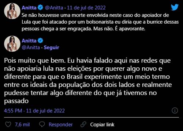Open the @Anitta handle in quoted tweet

tap(54, 8)
